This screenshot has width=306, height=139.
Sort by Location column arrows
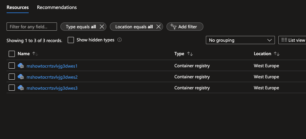pyautogui.click(x=276, y=54)
